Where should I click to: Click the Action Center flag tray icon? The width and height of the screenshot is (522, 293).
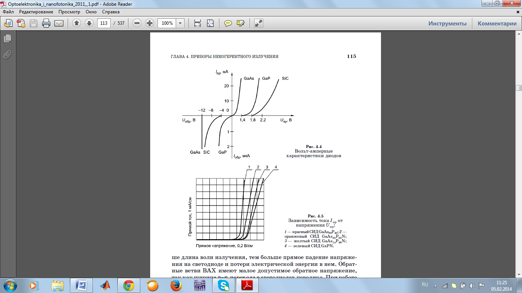[481, 285]
